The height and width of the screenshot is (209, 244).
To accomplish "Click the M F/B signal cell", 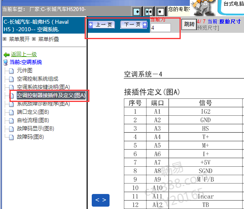I will (x=205, y=179).
